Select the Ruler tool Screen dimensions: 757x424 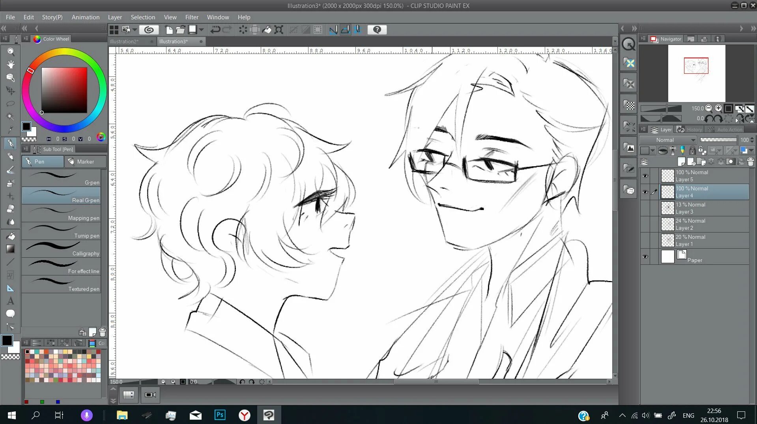(x=11, y=288)
